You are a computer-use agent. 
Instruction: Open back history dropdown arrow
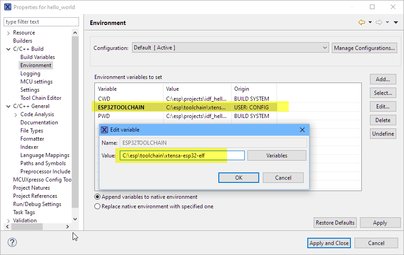tap(370, 23)
